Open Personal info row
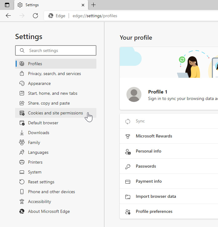This screenshot has width=218, height=227. 169,151
